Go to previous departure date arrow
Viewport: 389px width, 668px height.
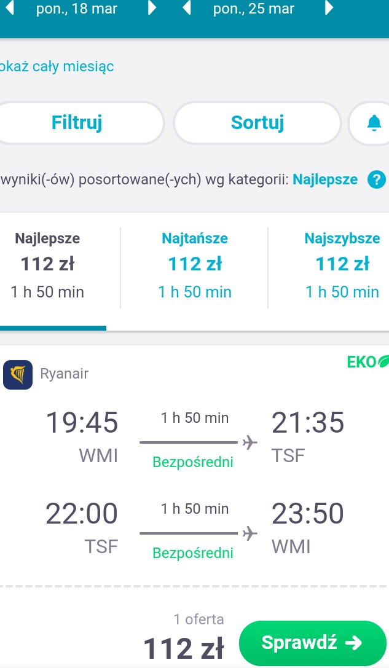click(9, 8)
